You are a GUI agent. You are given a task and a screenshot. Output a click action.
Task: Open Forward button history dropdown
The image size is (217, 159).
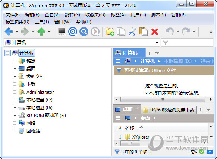pos(33,32)
